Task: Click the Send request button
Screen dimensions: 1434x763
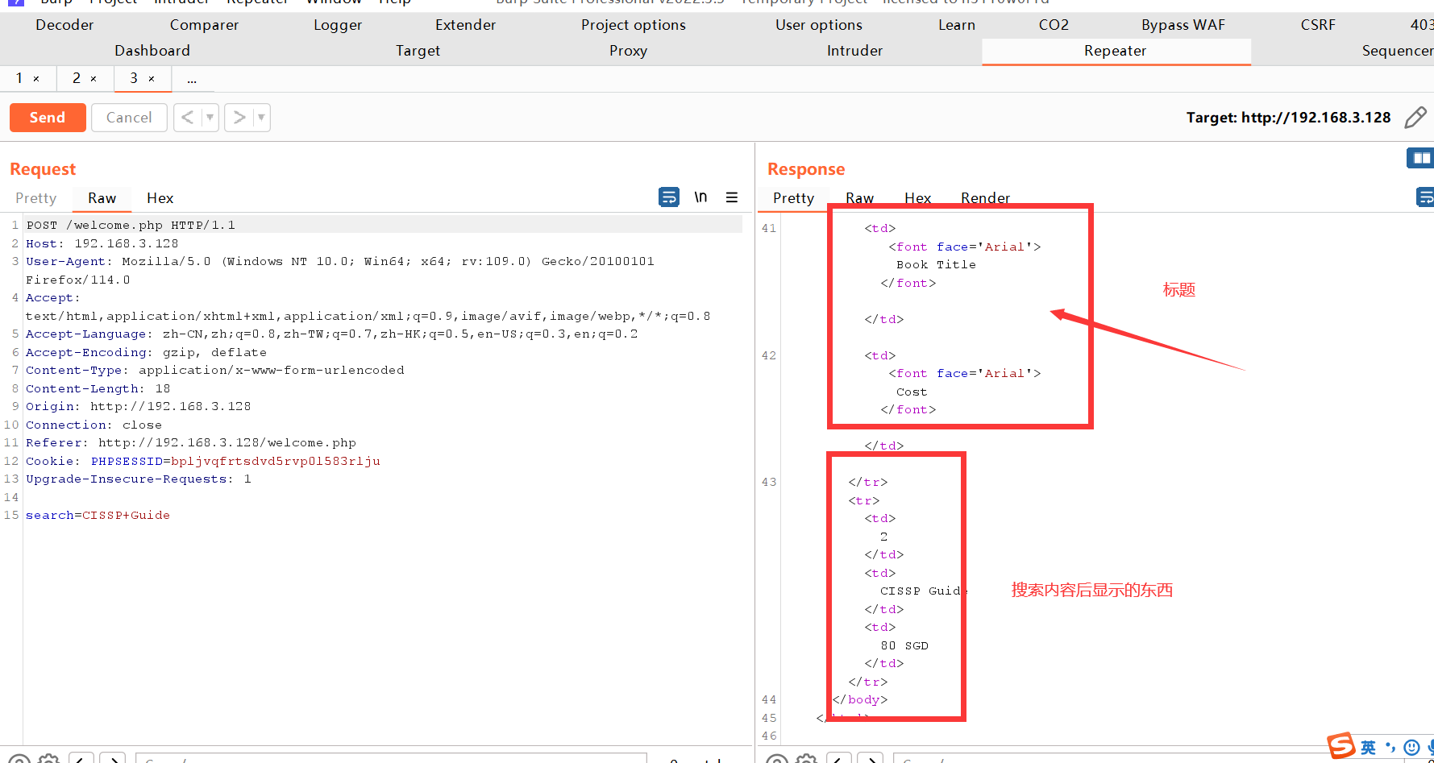Action: coord(48,118)
